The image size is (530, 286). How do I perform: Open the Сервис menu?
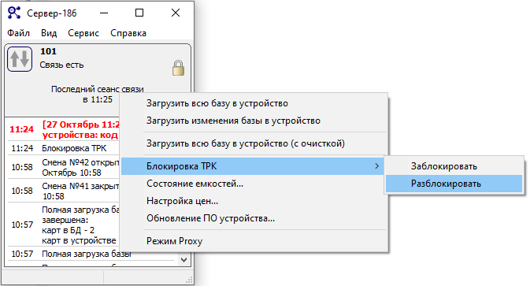[83, 33]
